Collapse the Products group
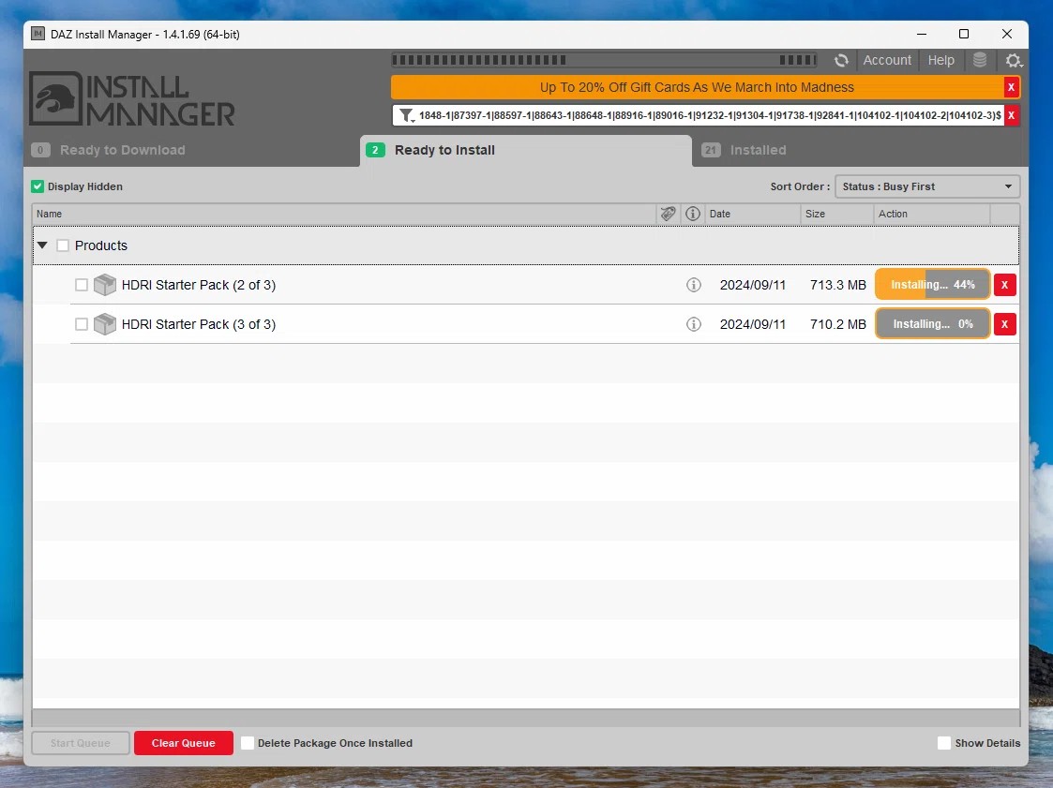Image resolution: width=1053 pixels, height=788 pixels. pos(42,245)
